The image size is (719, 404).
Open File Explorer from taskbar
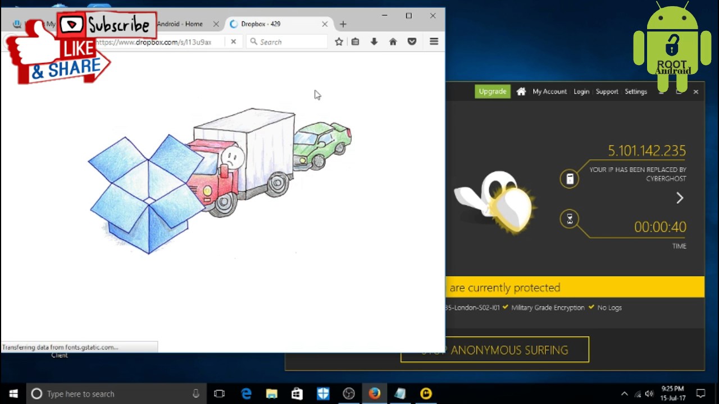point(272,393)
